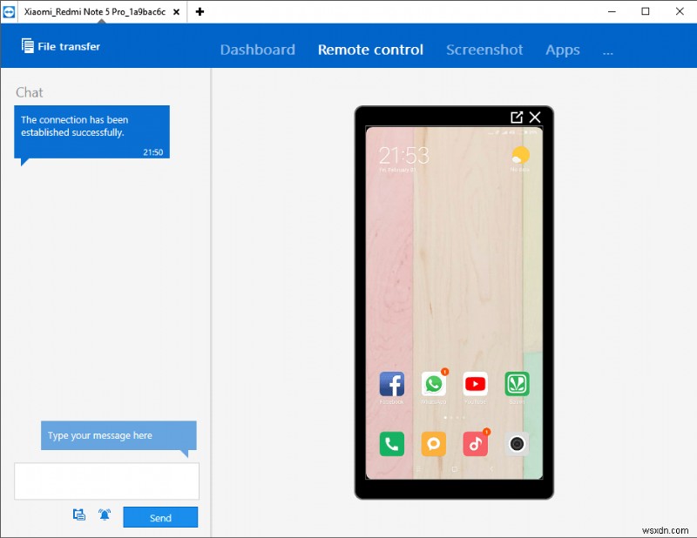Image resolution: width=697 pixels, height=538 pixels.
Task: Click into the chat message input box
Action: pyautogui.click(x=106, y=481)
